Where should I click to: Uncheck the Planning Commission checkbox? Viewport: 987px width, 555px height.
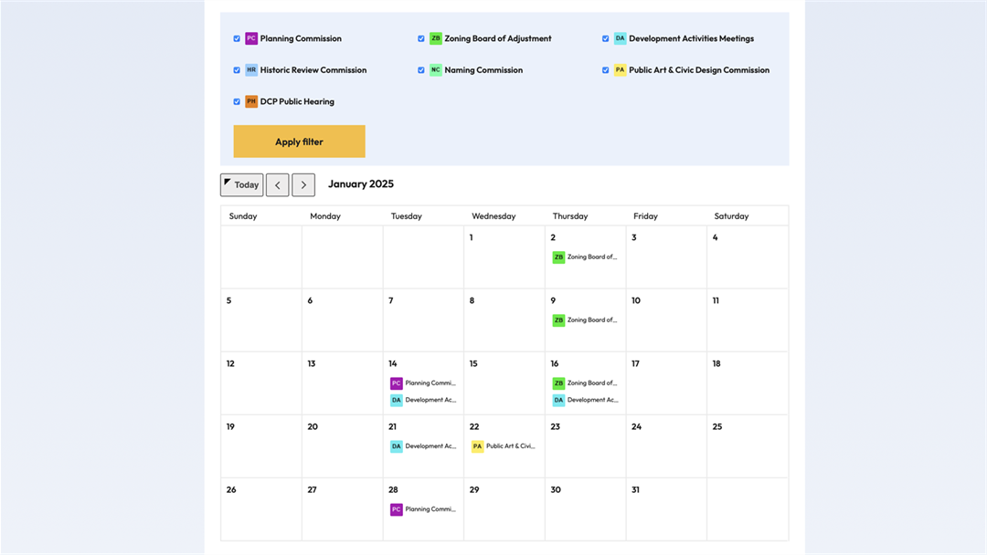pos(237,39)
